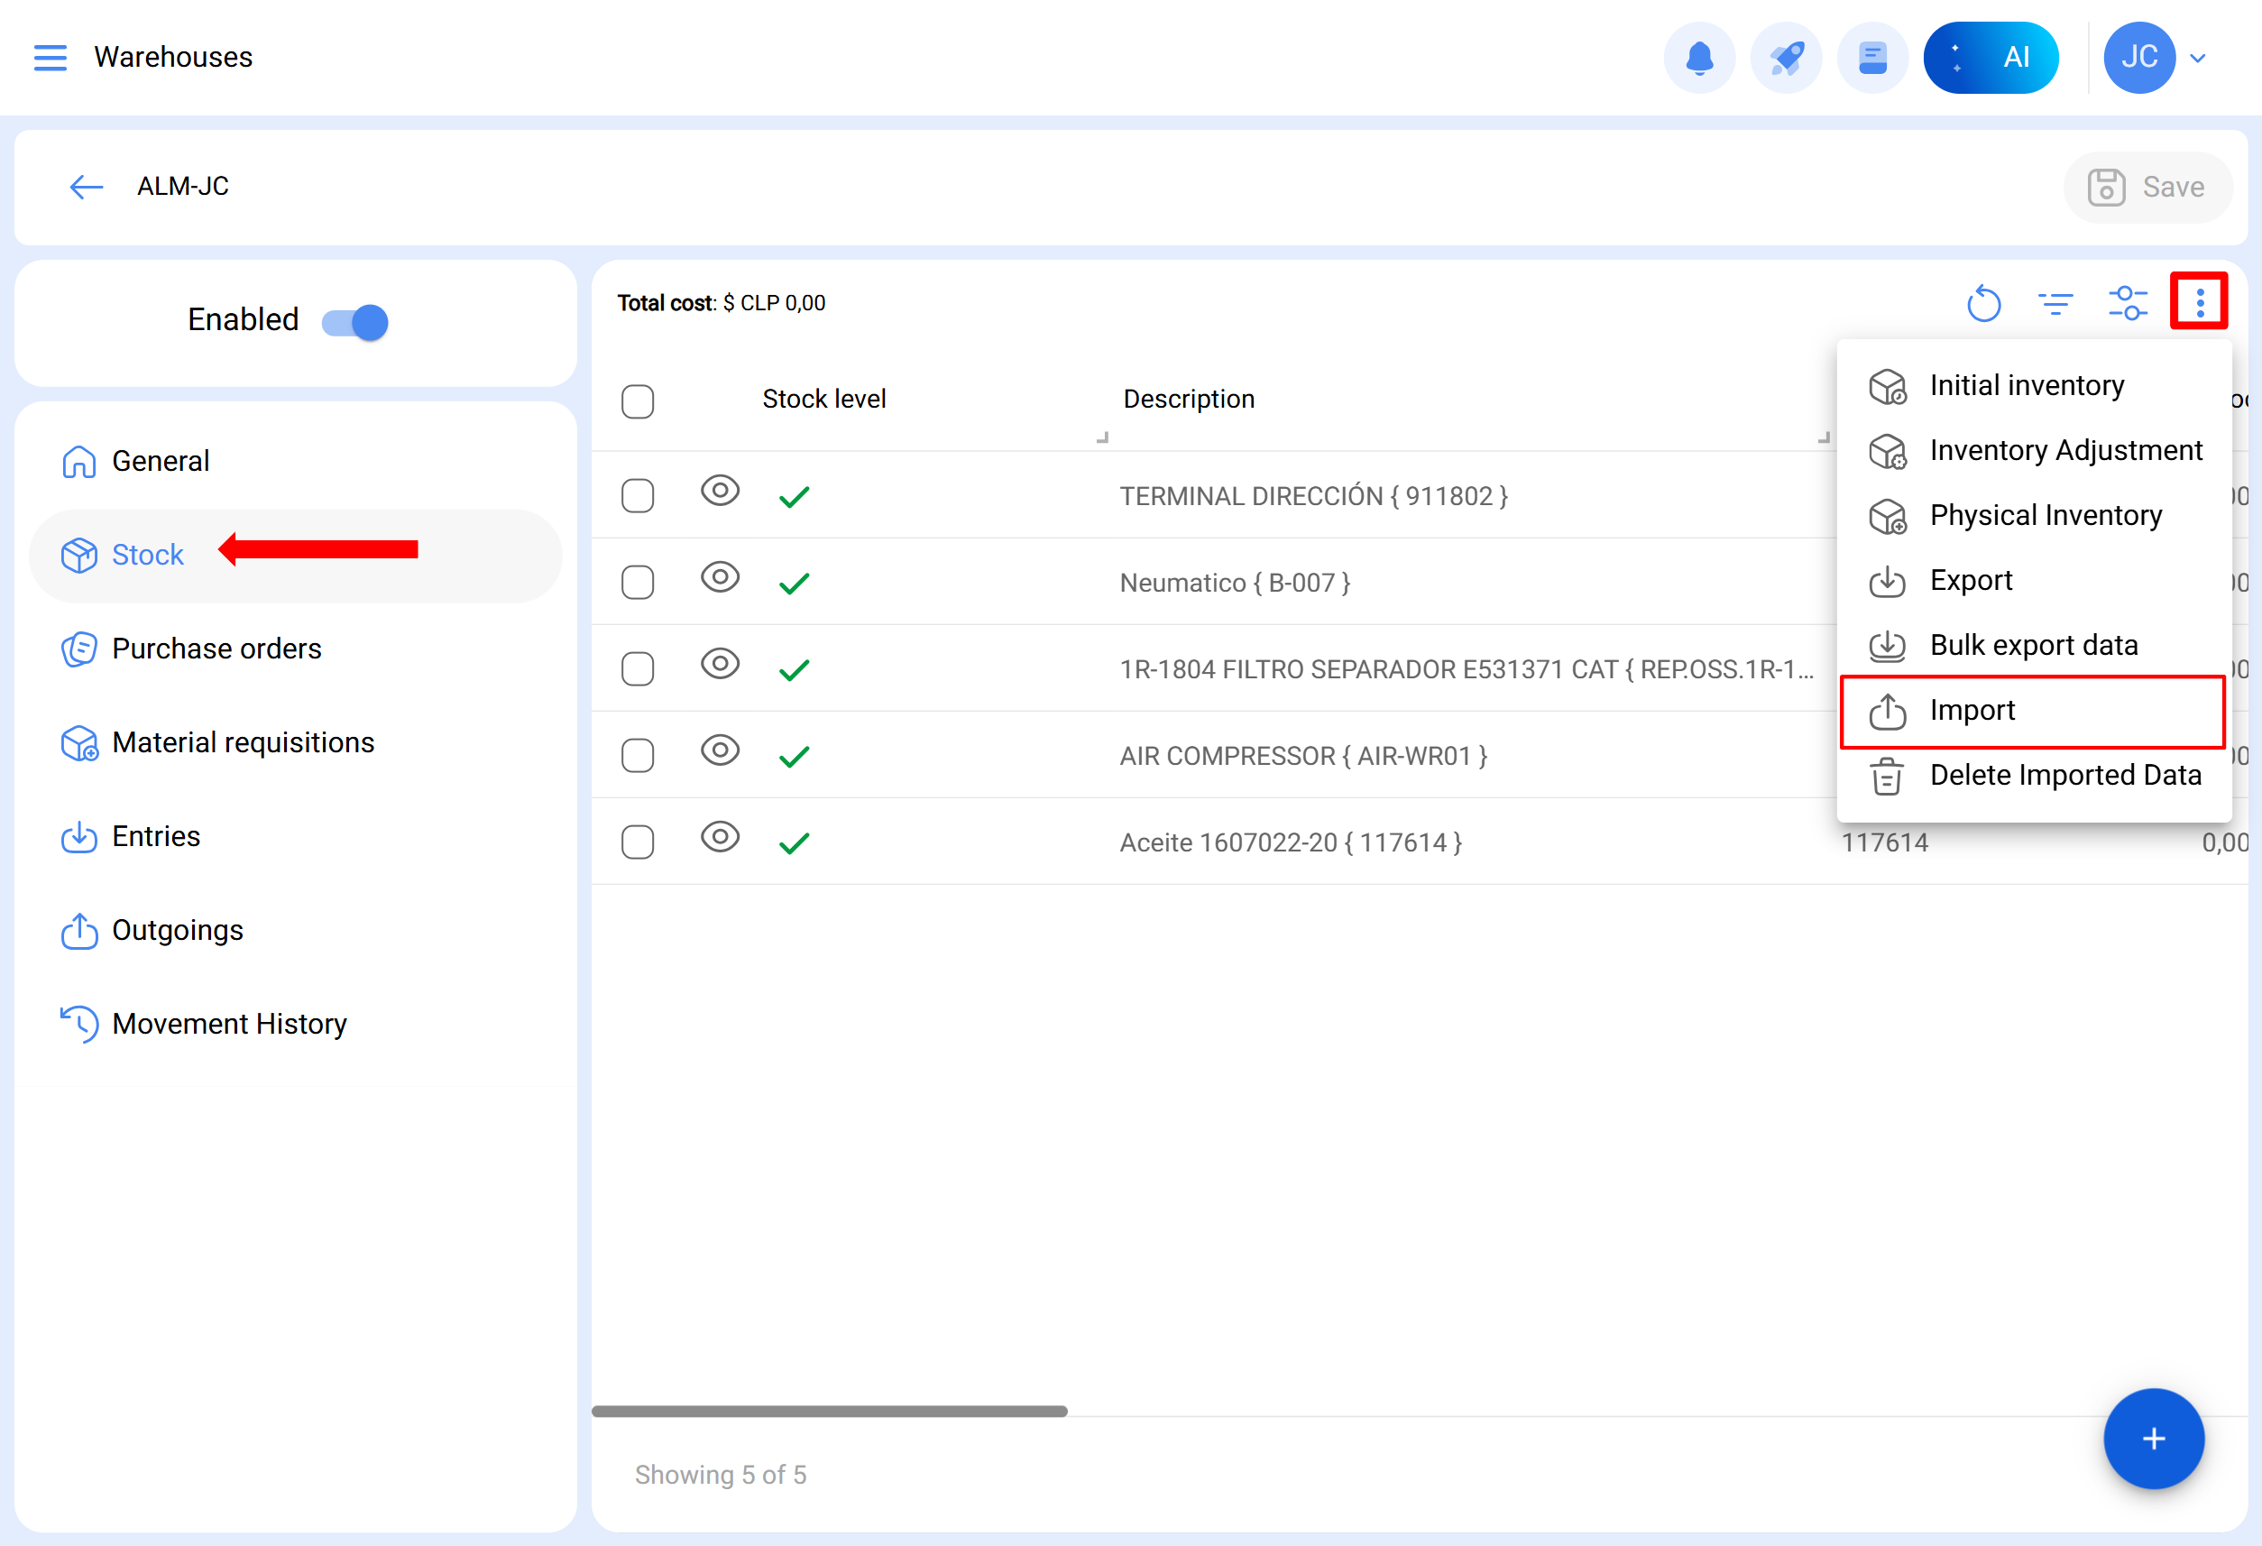Choose Physical Inventory menu option
The image size is (2262, 1546).
2044,515
